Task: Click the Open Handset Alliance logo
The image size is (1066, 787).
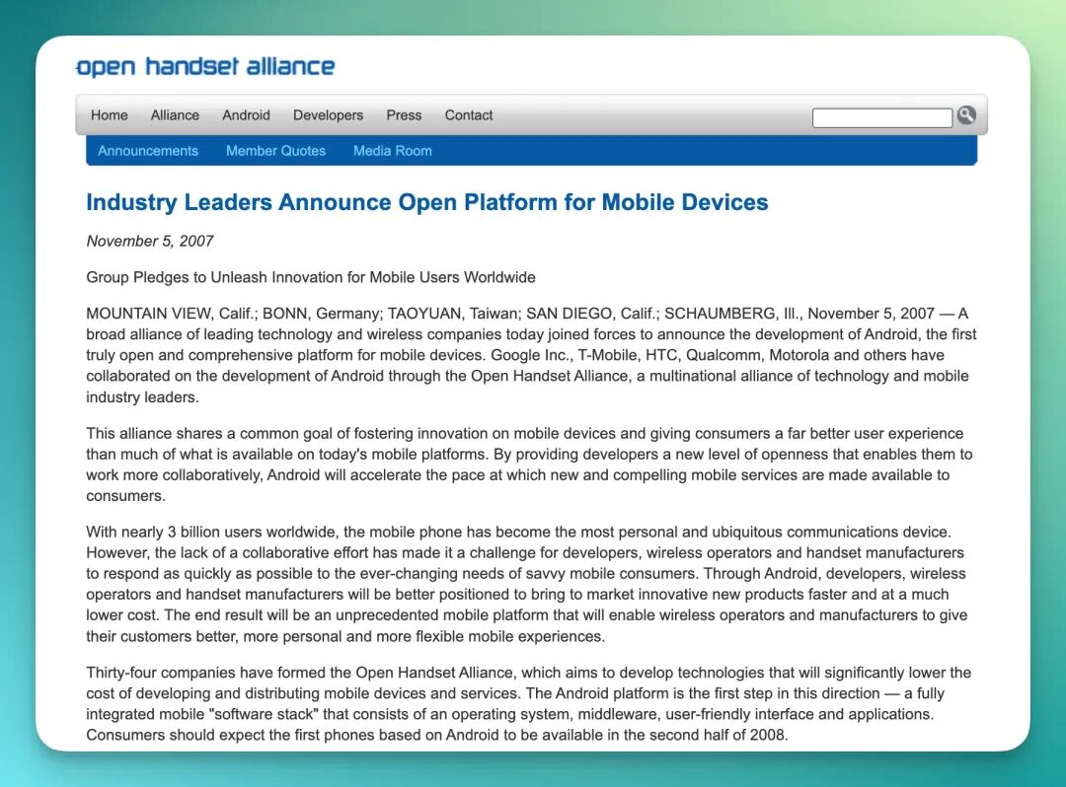Action: point(204,66)
